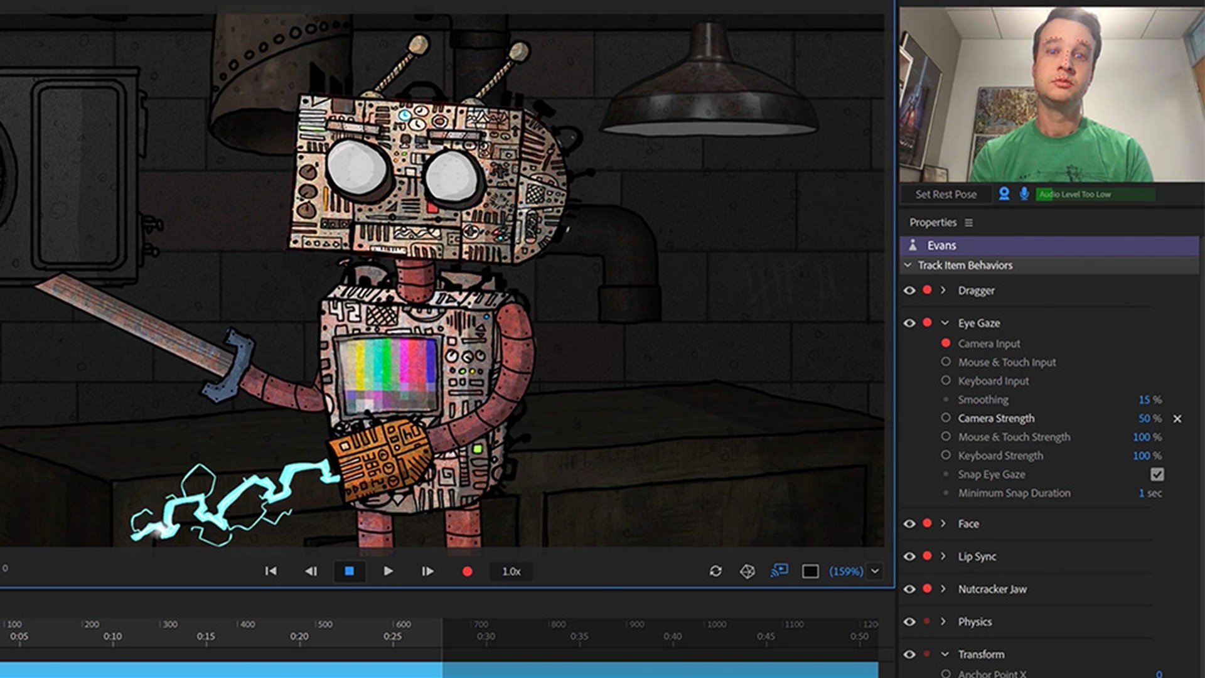Collapse the Track Item Behaviors section
The width and height of the screenshot is (1205, 678).
coord(908,265)
